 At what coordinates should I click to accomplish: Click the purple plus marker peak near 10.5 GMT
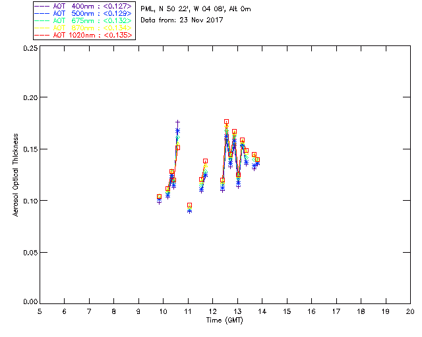tap(177, 122)
